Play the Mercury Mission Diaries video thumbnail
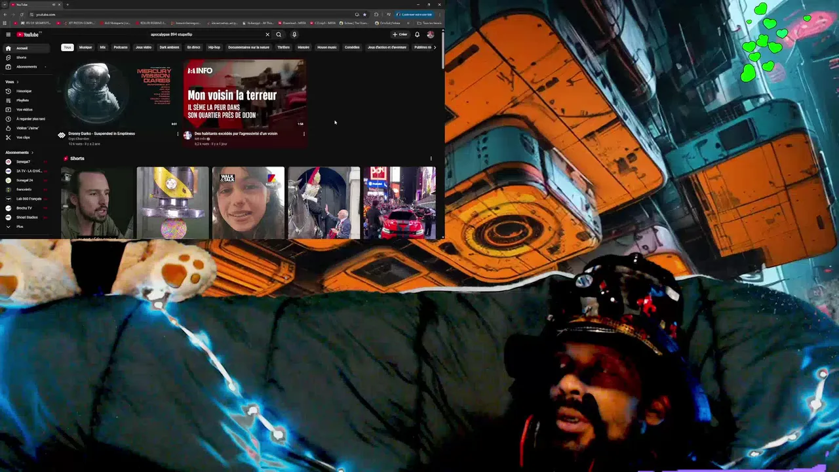839x472 pixels. [118, 94]
